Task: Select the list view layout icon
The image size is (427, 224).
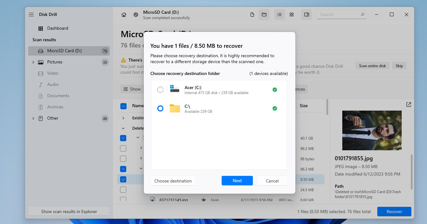Action: pos(279,15)
